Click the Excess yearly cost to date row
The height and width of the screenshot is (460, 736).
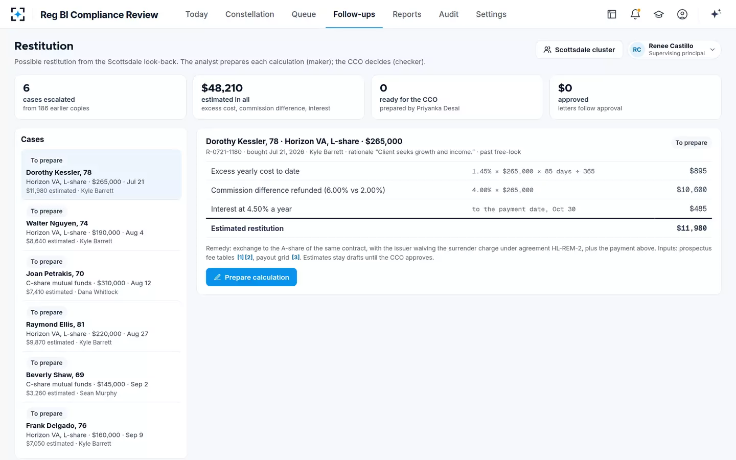[459, 171]
